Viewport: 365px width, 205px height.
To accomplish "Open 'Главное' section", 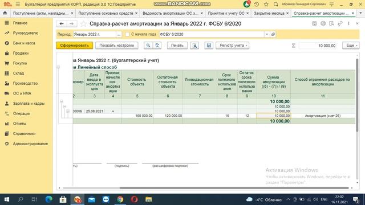I will coord(20,23).
